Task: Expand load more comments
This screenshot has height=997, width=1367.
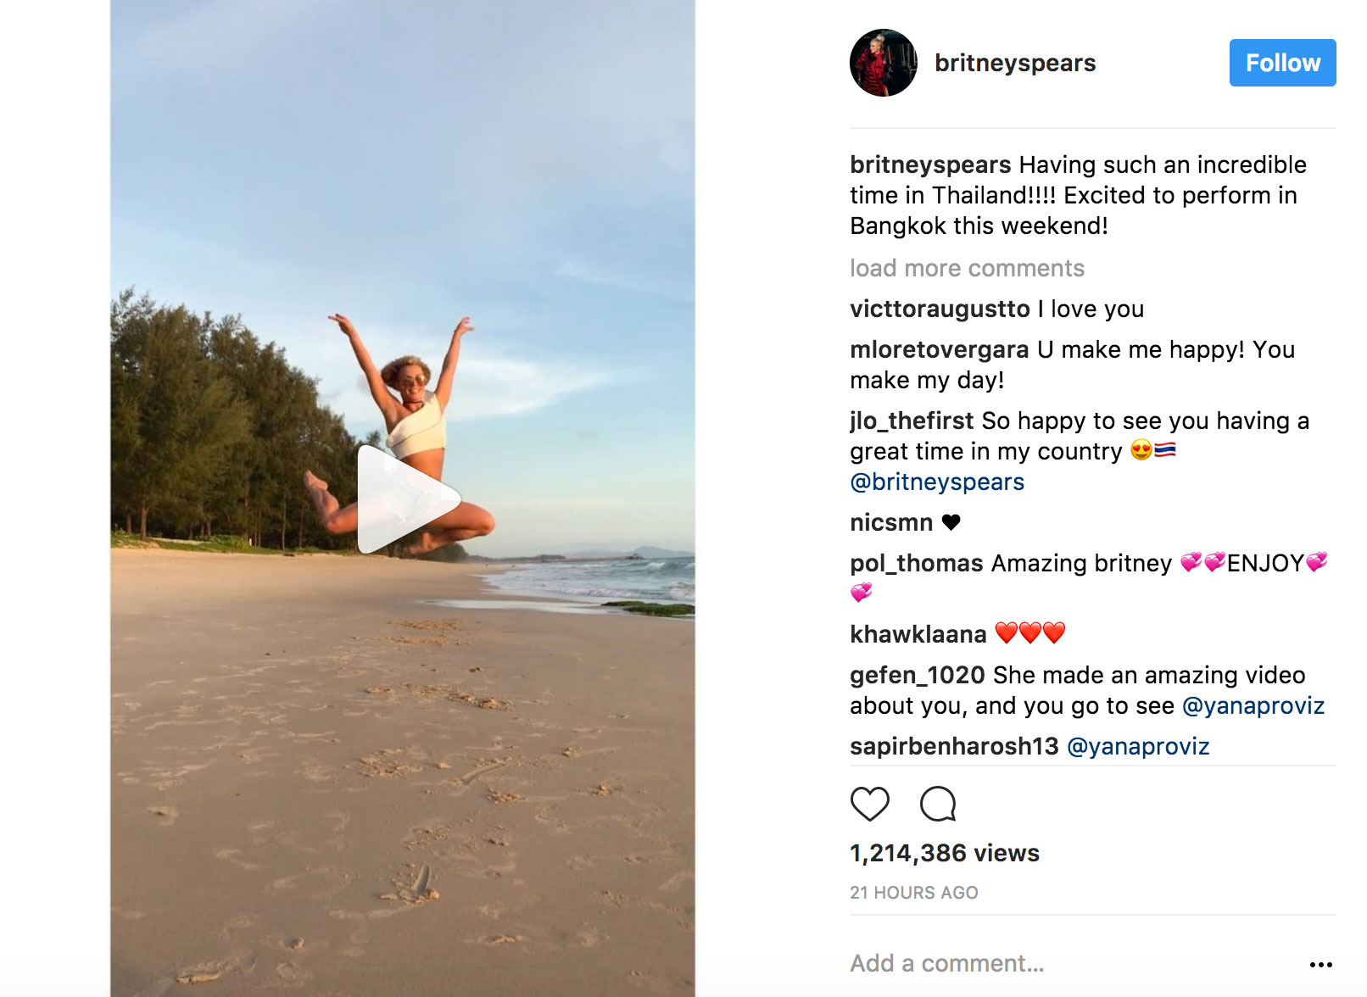Action: (x=967, y=268)
